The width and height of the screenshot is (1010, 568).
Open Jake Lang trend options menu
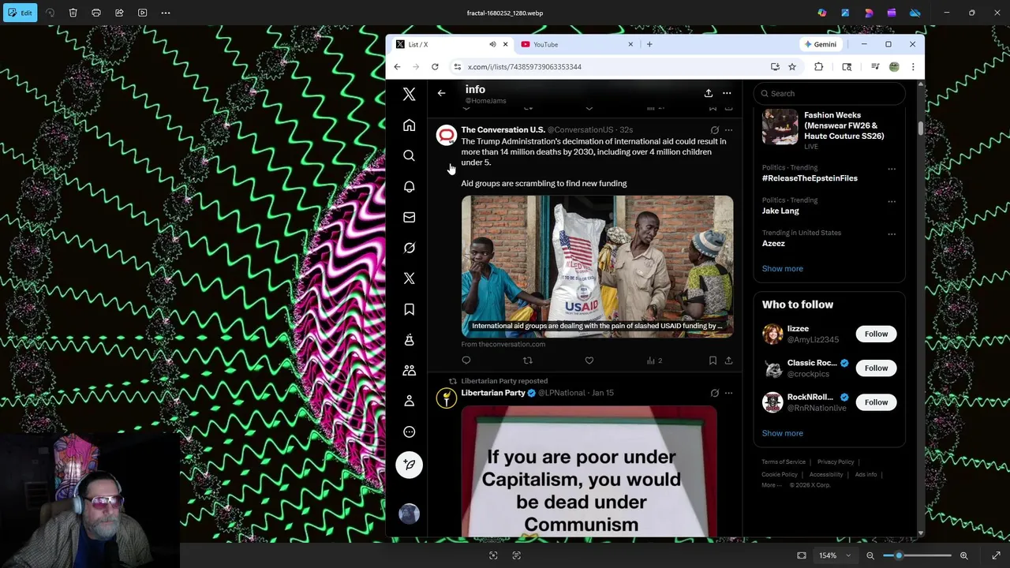[892, 201]
